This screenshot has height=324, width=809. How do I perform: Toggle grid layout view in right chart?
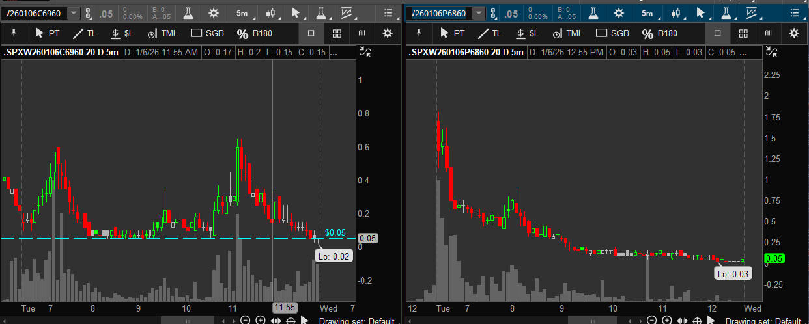pyautogui.click(x=743, y=33)
